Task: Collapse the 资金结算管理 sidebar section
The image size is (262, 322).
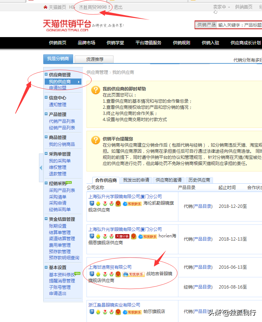Action: point(46,219)
